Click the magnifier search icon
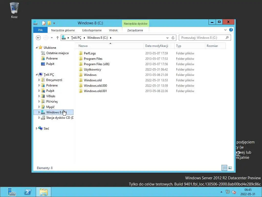 [227, 37]
